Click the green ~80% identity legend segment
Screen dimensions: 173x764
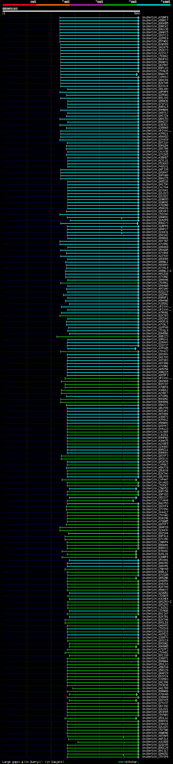pyautogui.click(x=120, y=5)
